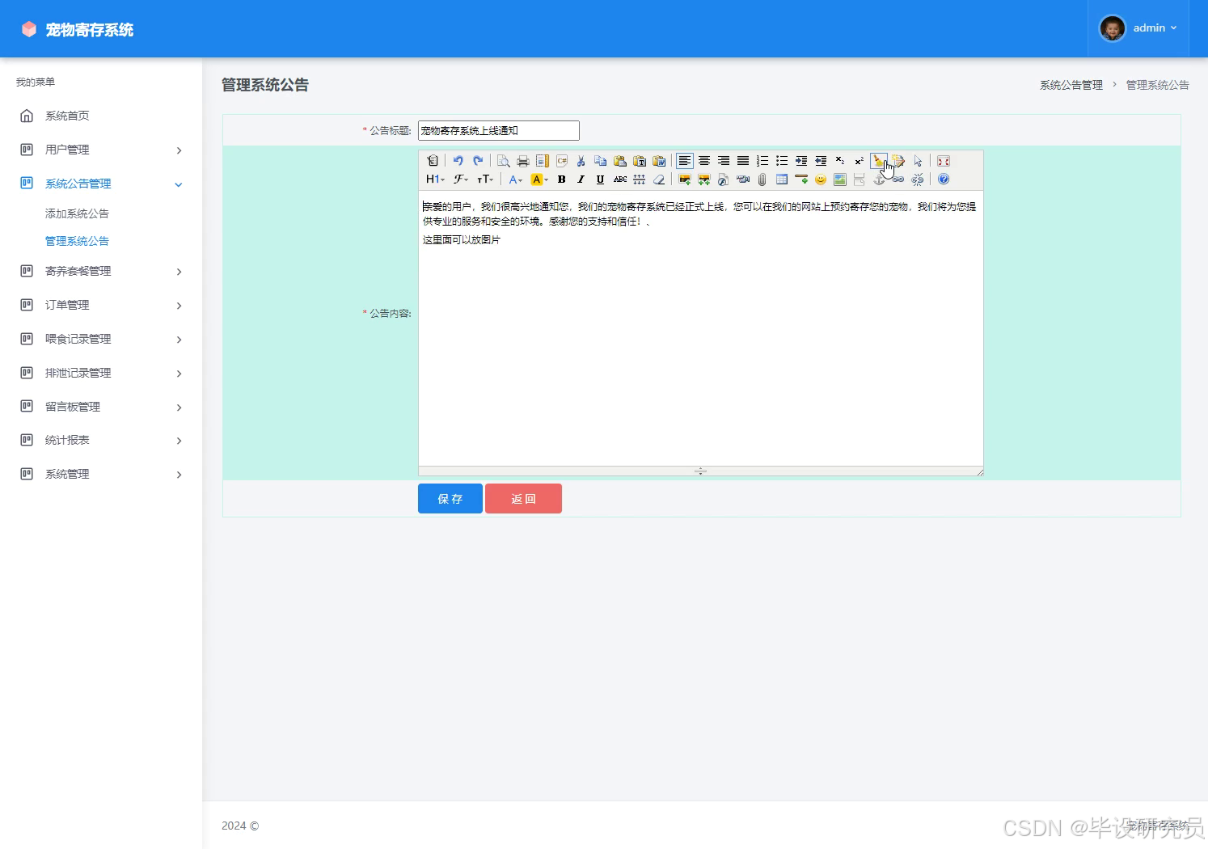Screen dimensions: 1208x849
Task: Open the admin user dropdown
Action: tap(1138, 28)
